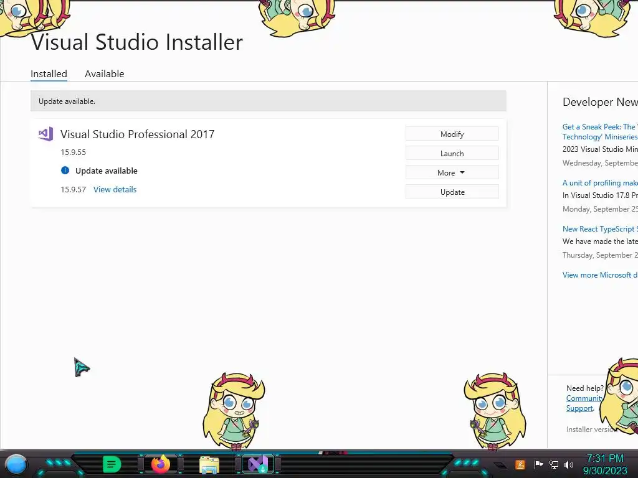
Task: Expand the More dropdown
Action: tap(452, 173)
